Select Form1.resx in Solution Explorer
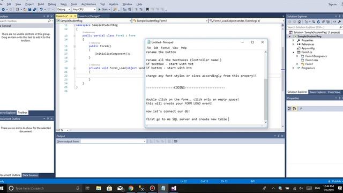Viewport: 343px width, 193px height. (311, 60)
